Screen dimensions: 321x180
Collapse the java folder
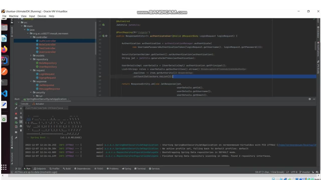pyautogui.click(x=25, y=30)
